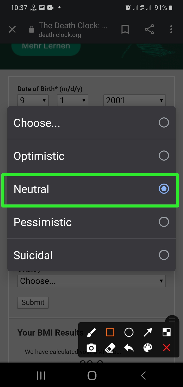The image size is (183, 387).
Task: Choose the orange rectangle shape tool
Action: click(110, 332)
